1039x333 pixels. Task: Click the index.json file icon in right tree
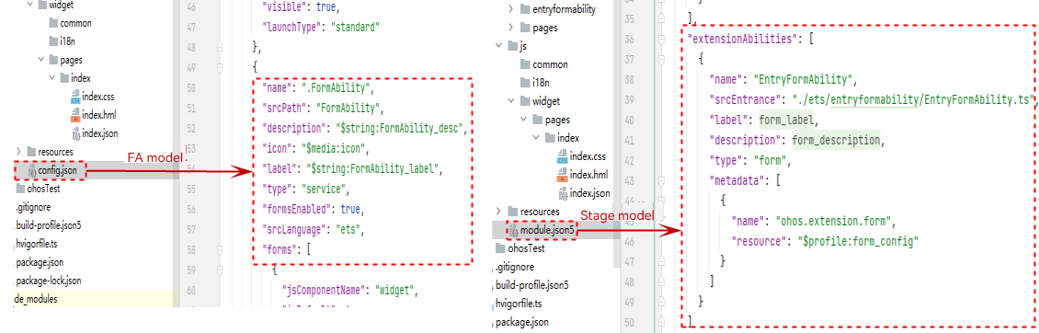[x=564, y=194]
